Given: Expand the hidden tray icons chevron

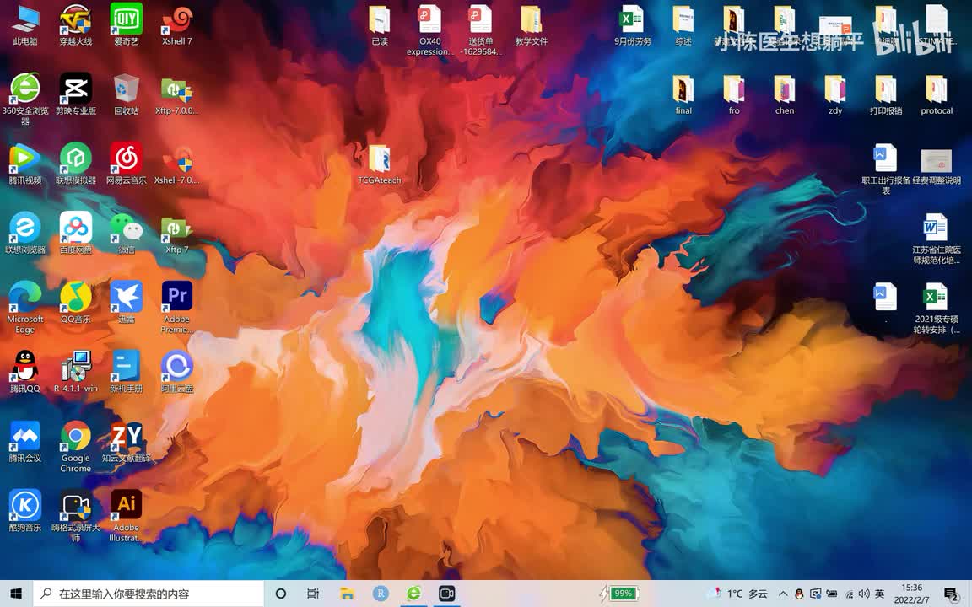Looking at the screenshot, I should click(x=783, y=594).
